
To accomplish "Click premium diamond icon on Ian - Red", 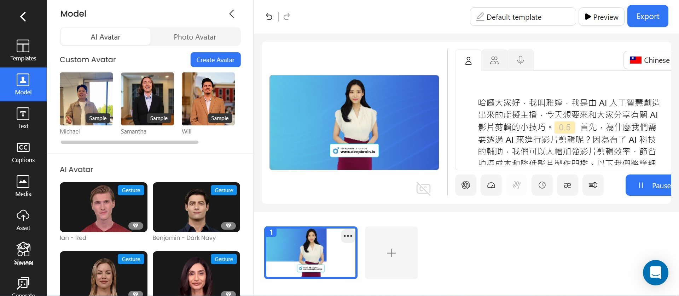I will point(135,225).
